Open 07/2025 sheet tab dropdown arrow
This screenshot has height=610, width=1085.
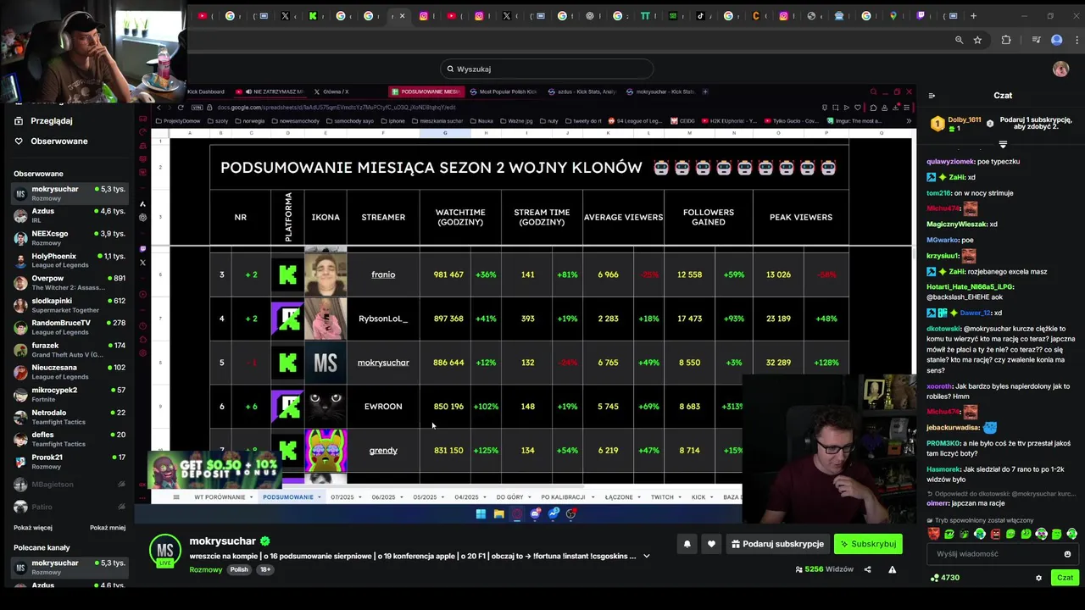(x=360, y=497)
